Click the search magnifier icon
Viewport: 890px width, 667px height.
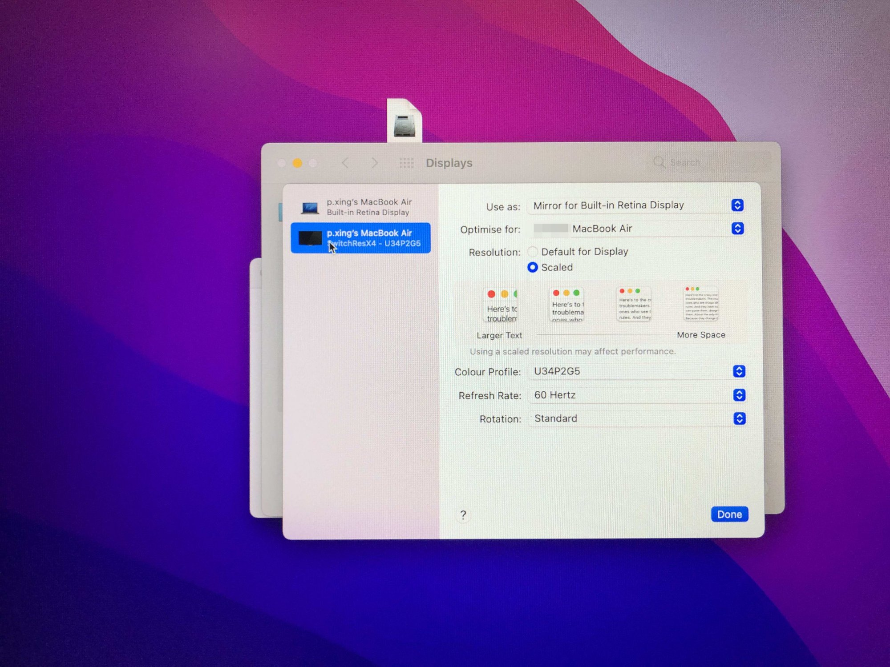tap(659, 162)
